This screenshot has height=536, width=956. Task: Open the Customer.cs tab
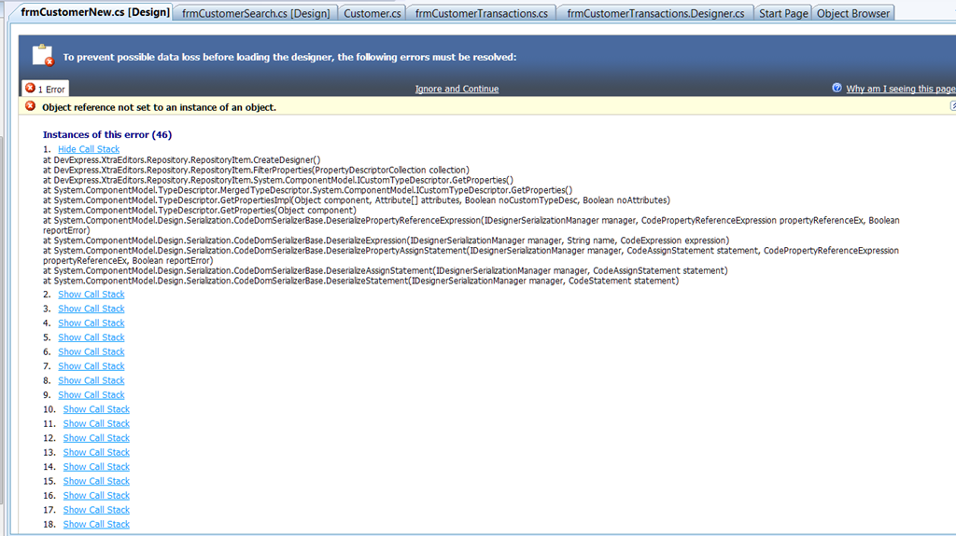(x=372, y=13)
